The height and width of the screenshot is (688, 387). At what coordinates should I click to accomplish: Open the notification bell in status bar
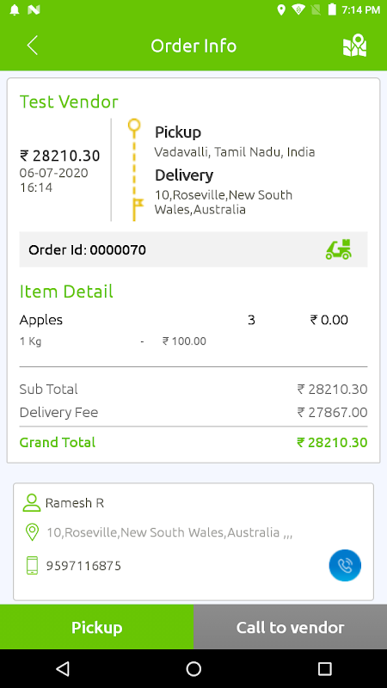[15, 9]
